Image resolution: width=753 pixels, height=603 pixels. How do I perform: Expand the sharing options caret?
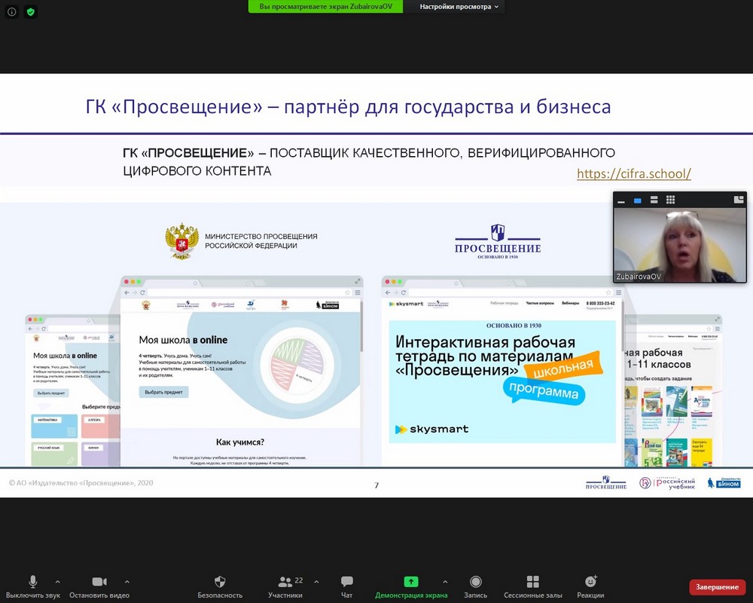(445, 582)
